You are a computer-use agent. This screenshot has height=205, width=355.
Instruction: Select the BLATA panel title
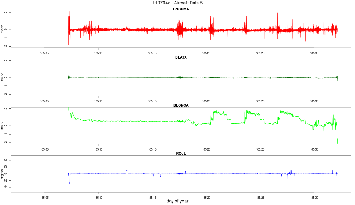pyautogui.click(x=181, y=57)
